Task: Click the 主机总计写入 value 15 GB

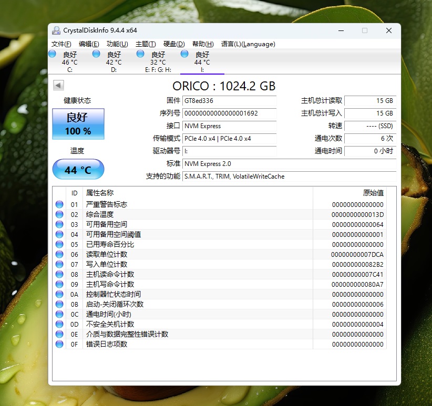Action: point(371,113)
